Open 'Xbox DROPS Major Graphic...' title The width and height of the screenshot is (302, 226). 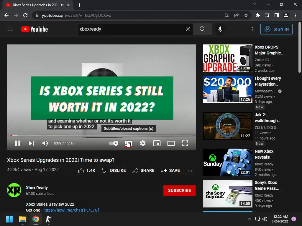pyautogui.click(x=269, y=50)
